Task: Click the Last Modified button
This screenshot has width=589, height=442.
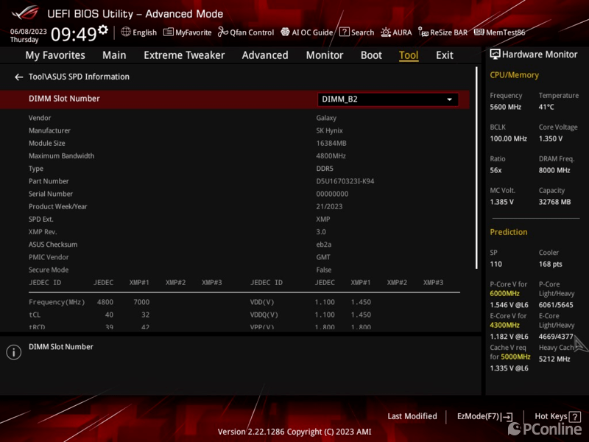Action: [412, 416]
